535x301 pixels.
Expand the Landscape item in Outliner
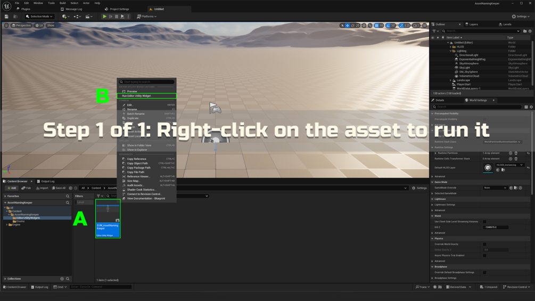coord(451,80)
